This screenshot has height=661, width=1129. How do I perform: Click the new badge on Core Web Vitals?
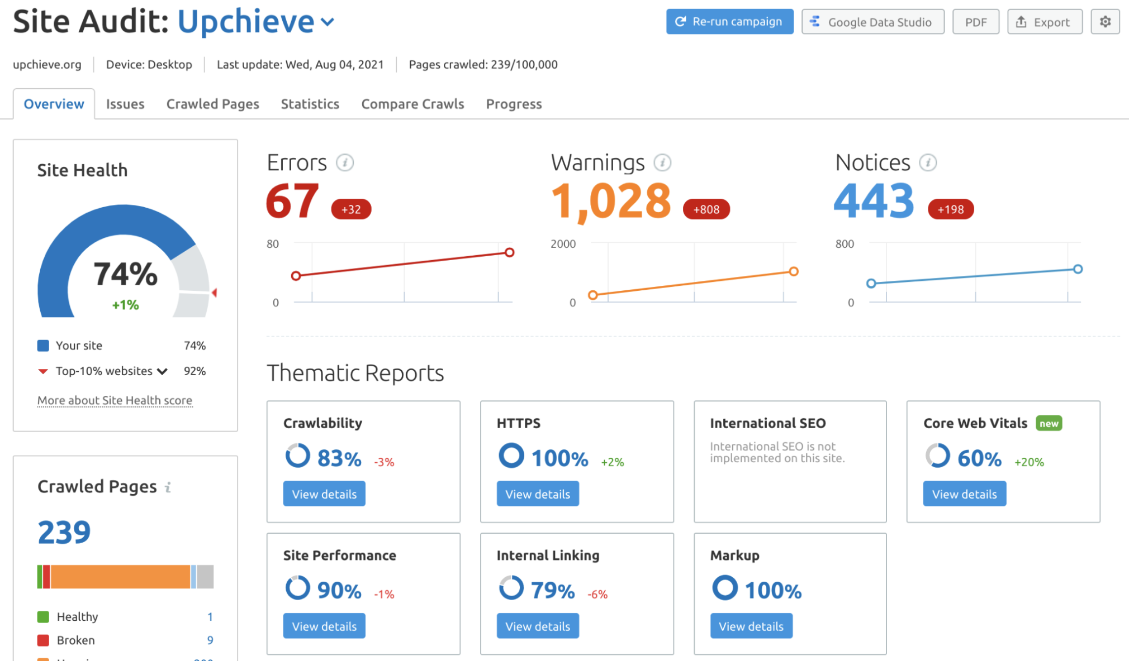pyautogui.click(x=1049, y=423)
